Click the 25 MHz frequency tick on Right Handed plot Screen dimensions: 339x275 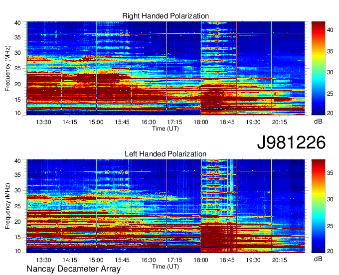click(17, 68)
